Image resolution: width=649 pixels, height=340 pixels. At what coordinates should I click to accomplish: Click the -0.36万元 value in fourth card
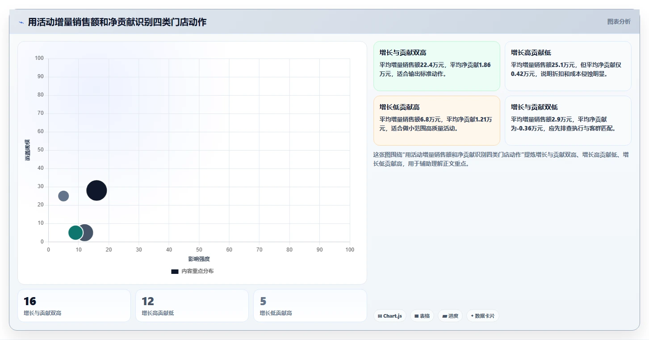click(x=530, y=129)
